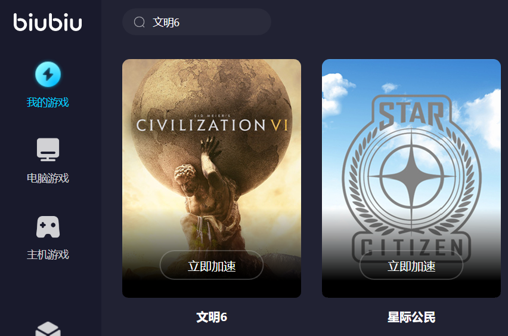Viewport: 508px width, 336px height.
Task: Open the Star Citizen game cover
Action: pos(411,178)
